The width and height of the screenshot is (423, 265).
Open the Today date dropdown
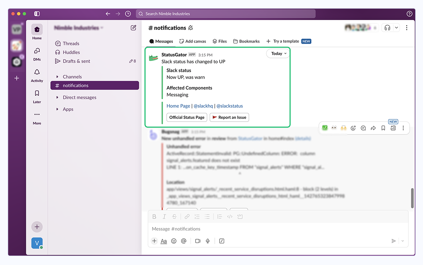278,53
